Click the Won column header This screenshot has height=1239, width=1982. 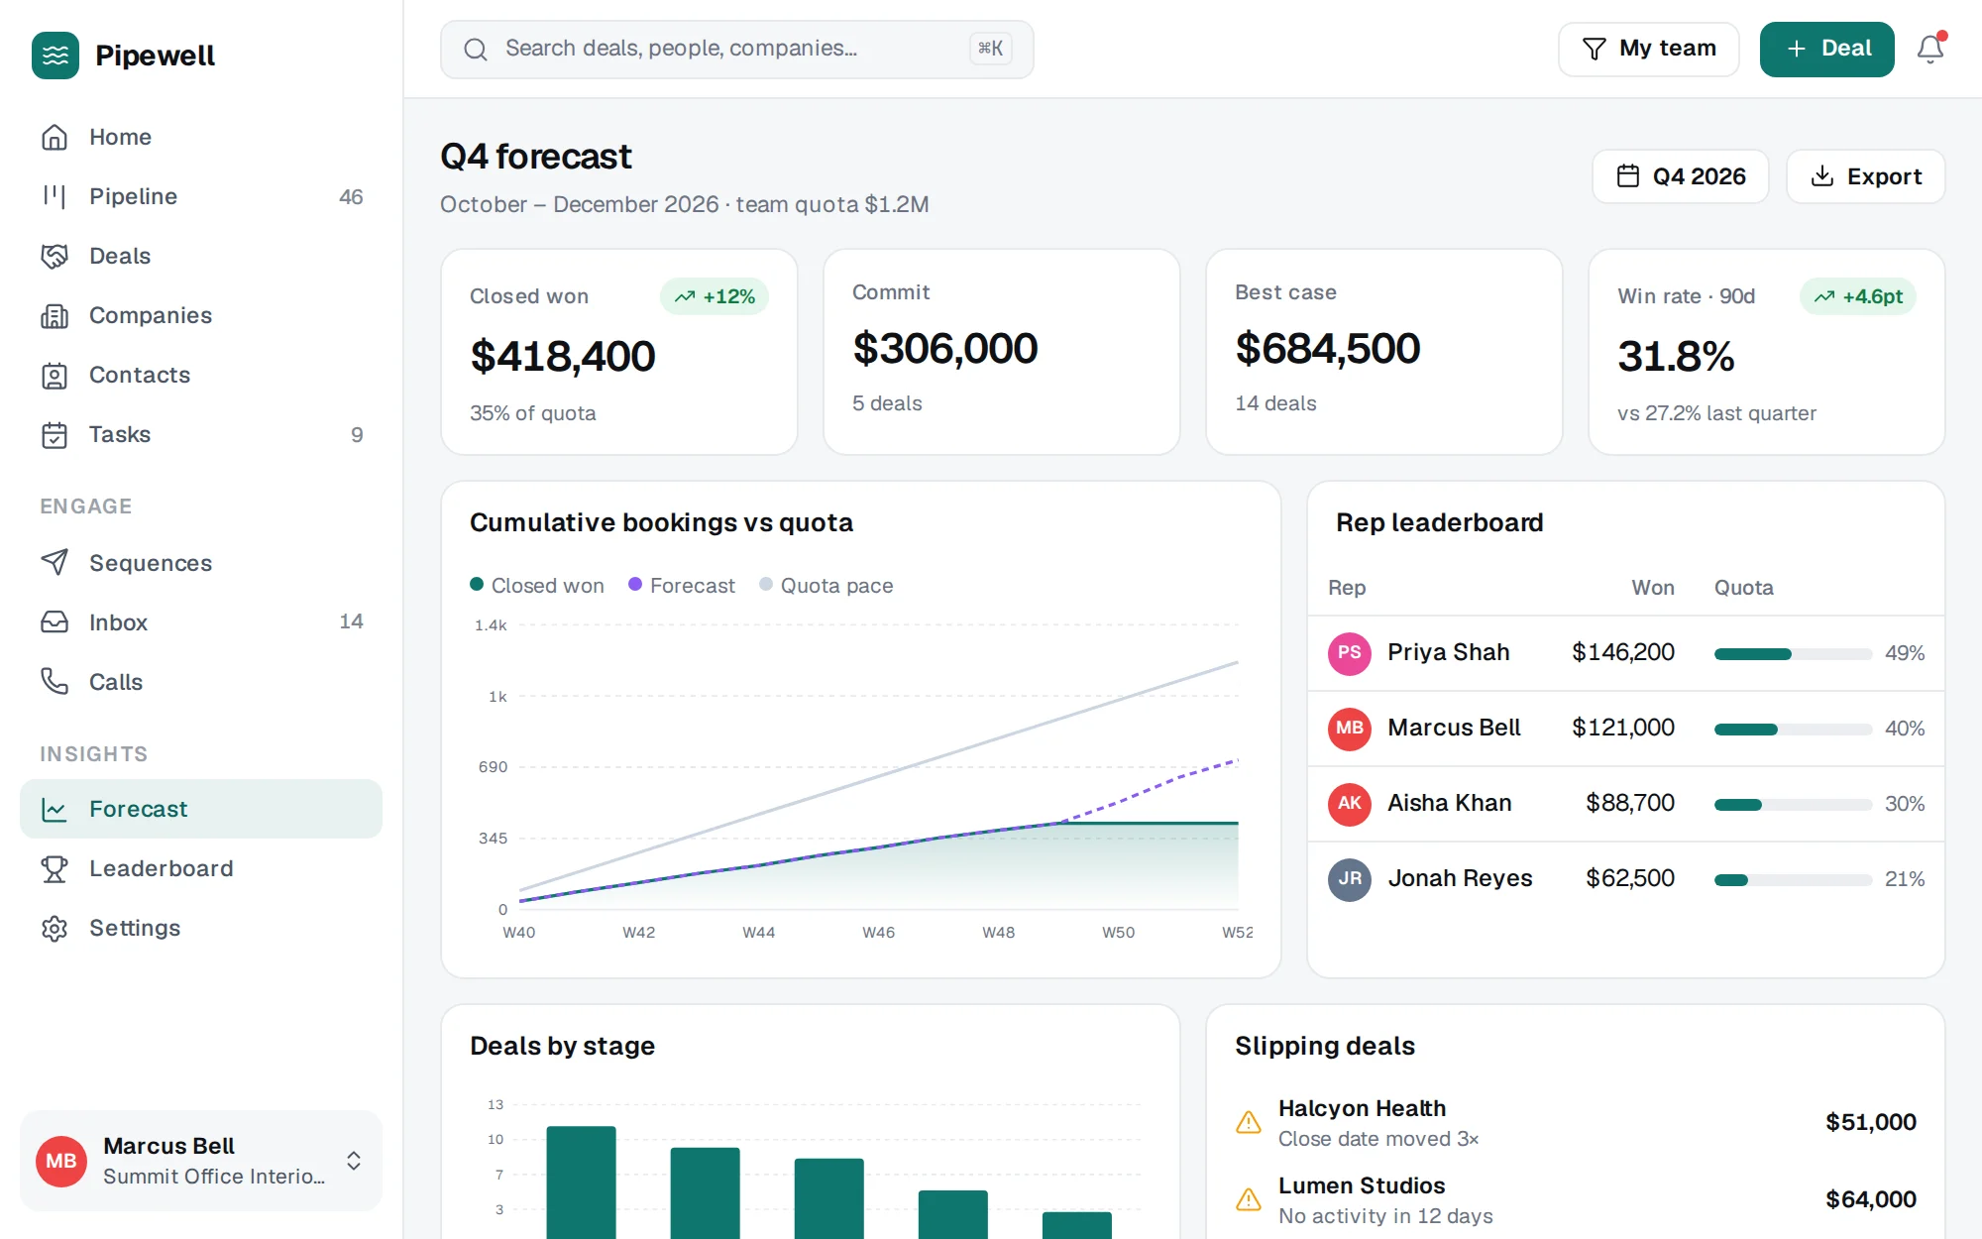[x=1653, y=588]
